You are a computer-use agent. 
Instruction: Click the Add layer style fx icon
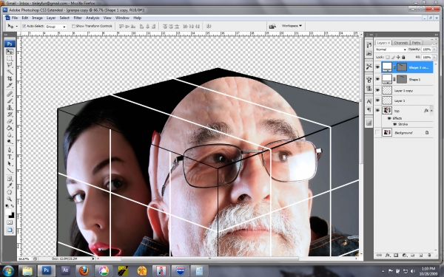pos(387,256)
